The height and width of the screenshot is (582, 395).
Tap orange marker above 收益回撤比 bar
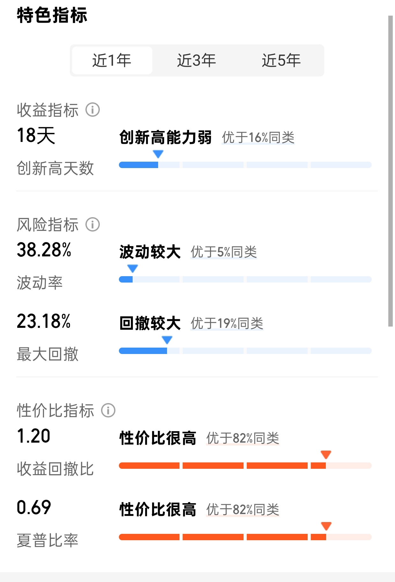(x=326, y=455)
